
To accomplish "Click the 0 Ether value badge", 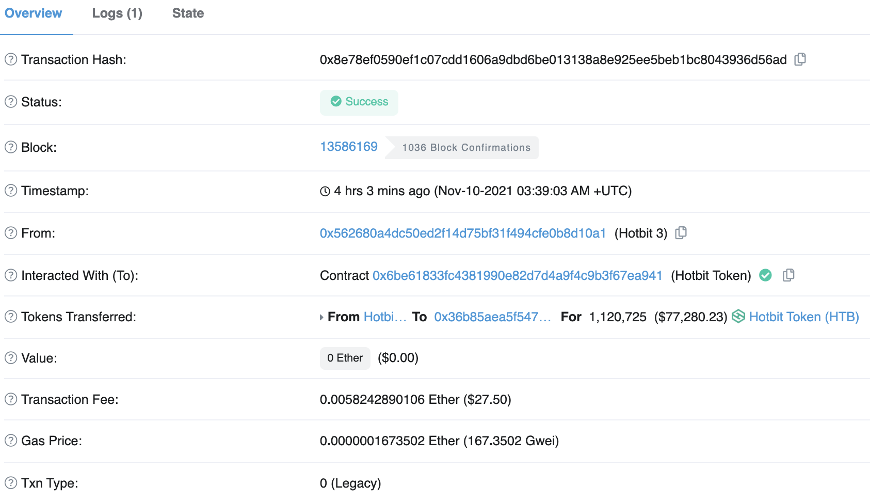I will pyautogui.click(x=345, y=358).
